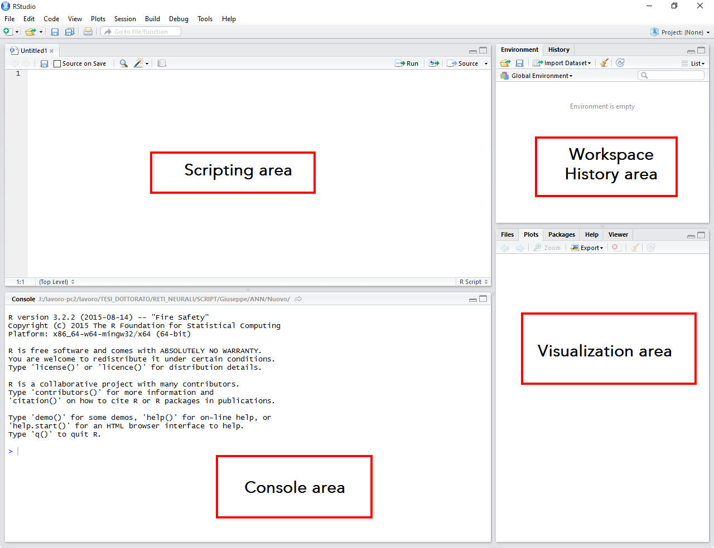Open the Code menu
Image resolution: width=714 pixels, height=548 pixels.
coord(51,18)
